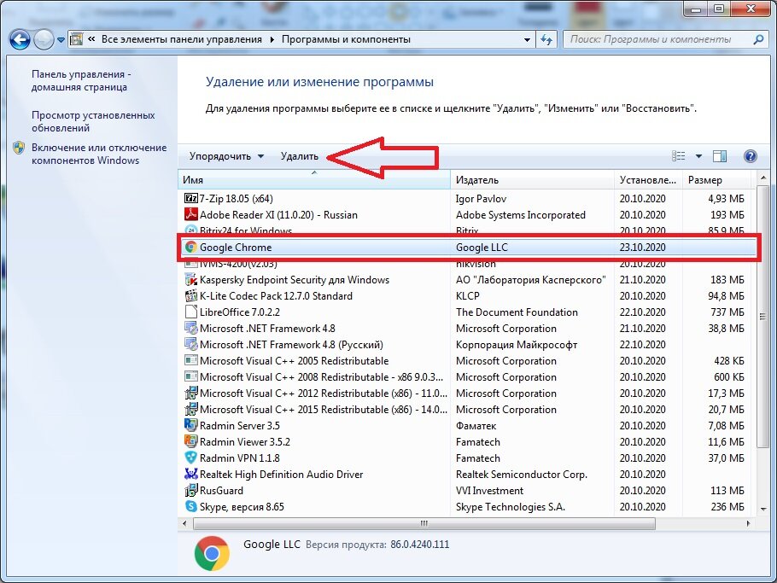
Task: Open the Упорядочить menu
Action: coord(226,156)
